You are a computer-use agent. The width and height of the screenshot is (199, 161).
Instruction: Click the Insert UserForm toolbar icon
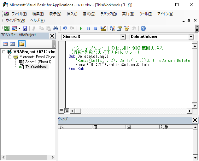(14, 28)
